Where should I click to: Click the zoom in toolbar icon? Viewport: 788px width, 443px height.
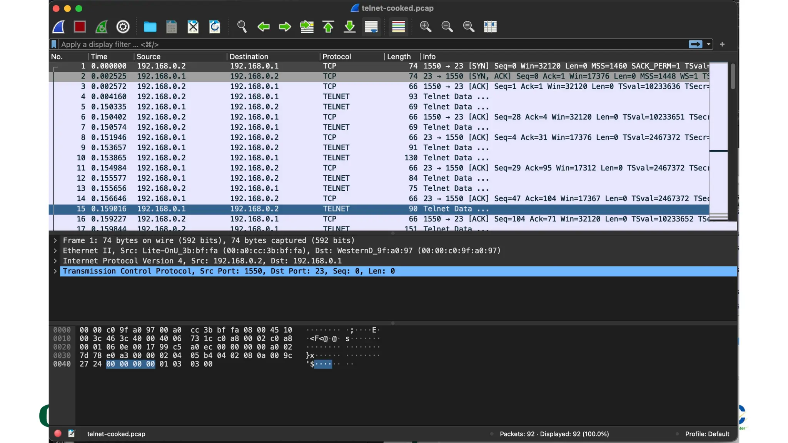[x=425, y=27]
